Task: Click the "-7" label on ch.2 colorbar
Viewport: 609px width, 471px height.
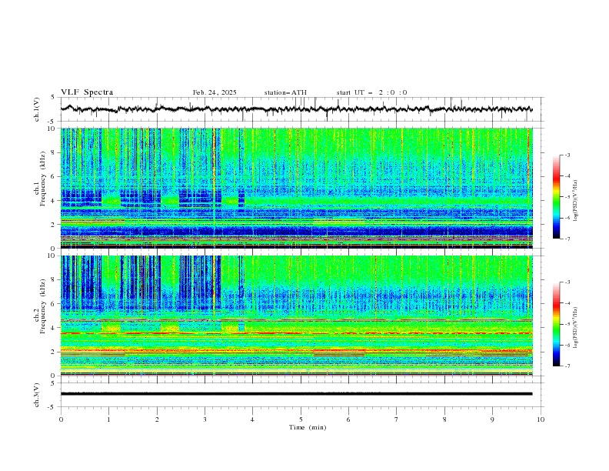Action: point(567,366)
